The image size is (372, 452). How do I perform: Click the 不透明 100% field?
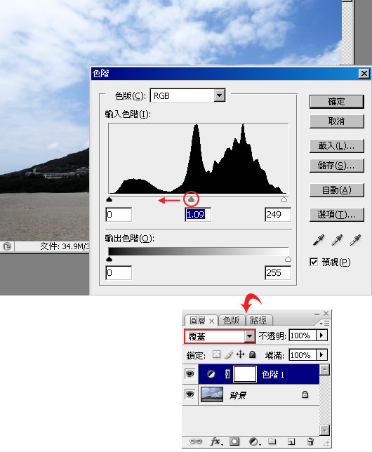coord(303,335)
